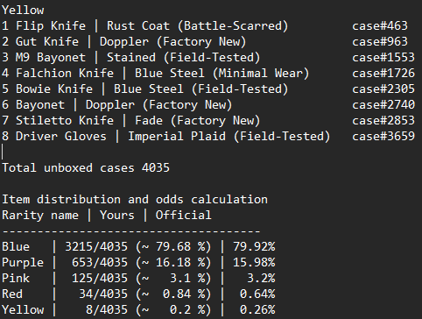Click the '0.26%' official odds

257,310
